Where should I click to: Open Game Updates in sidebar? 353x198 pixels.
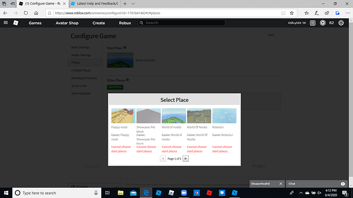(81, 93)
